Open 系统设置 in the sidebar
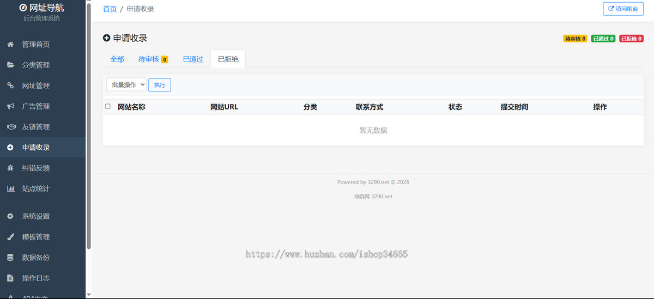Viewport: 654px width, 299px height. [x=43, y=216]
